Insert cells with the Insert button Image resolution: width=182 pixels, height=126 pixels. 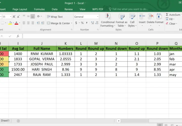point(142,20)
